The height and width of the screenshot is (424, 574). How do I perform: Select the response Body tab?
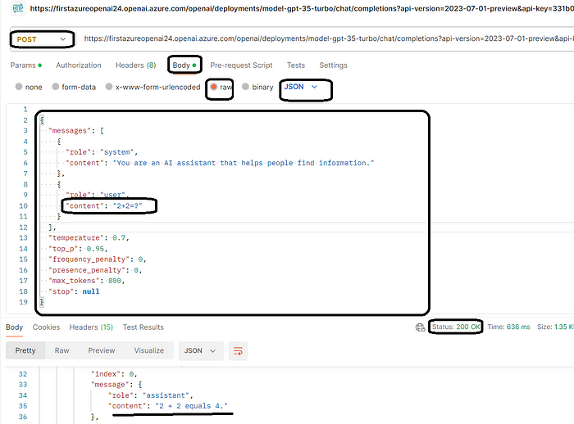[14, 327]
